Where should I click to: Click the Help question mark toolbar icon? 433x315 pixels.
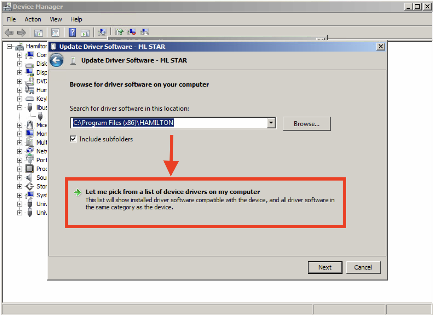[72, 32]
